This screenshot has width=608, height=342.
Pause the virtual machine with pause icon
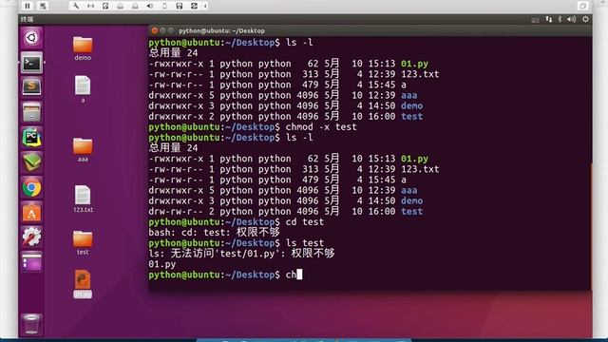28,6
